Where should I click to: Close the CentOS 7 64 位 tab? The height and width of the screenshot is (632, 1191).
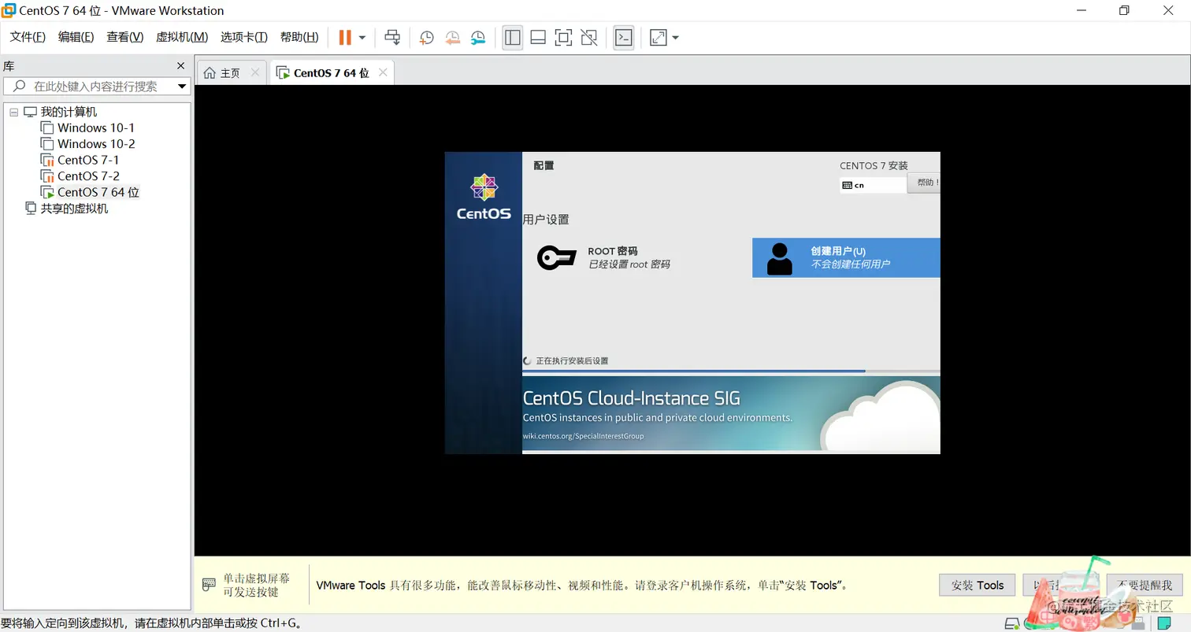pyautogui.click(x=383, y=72)
